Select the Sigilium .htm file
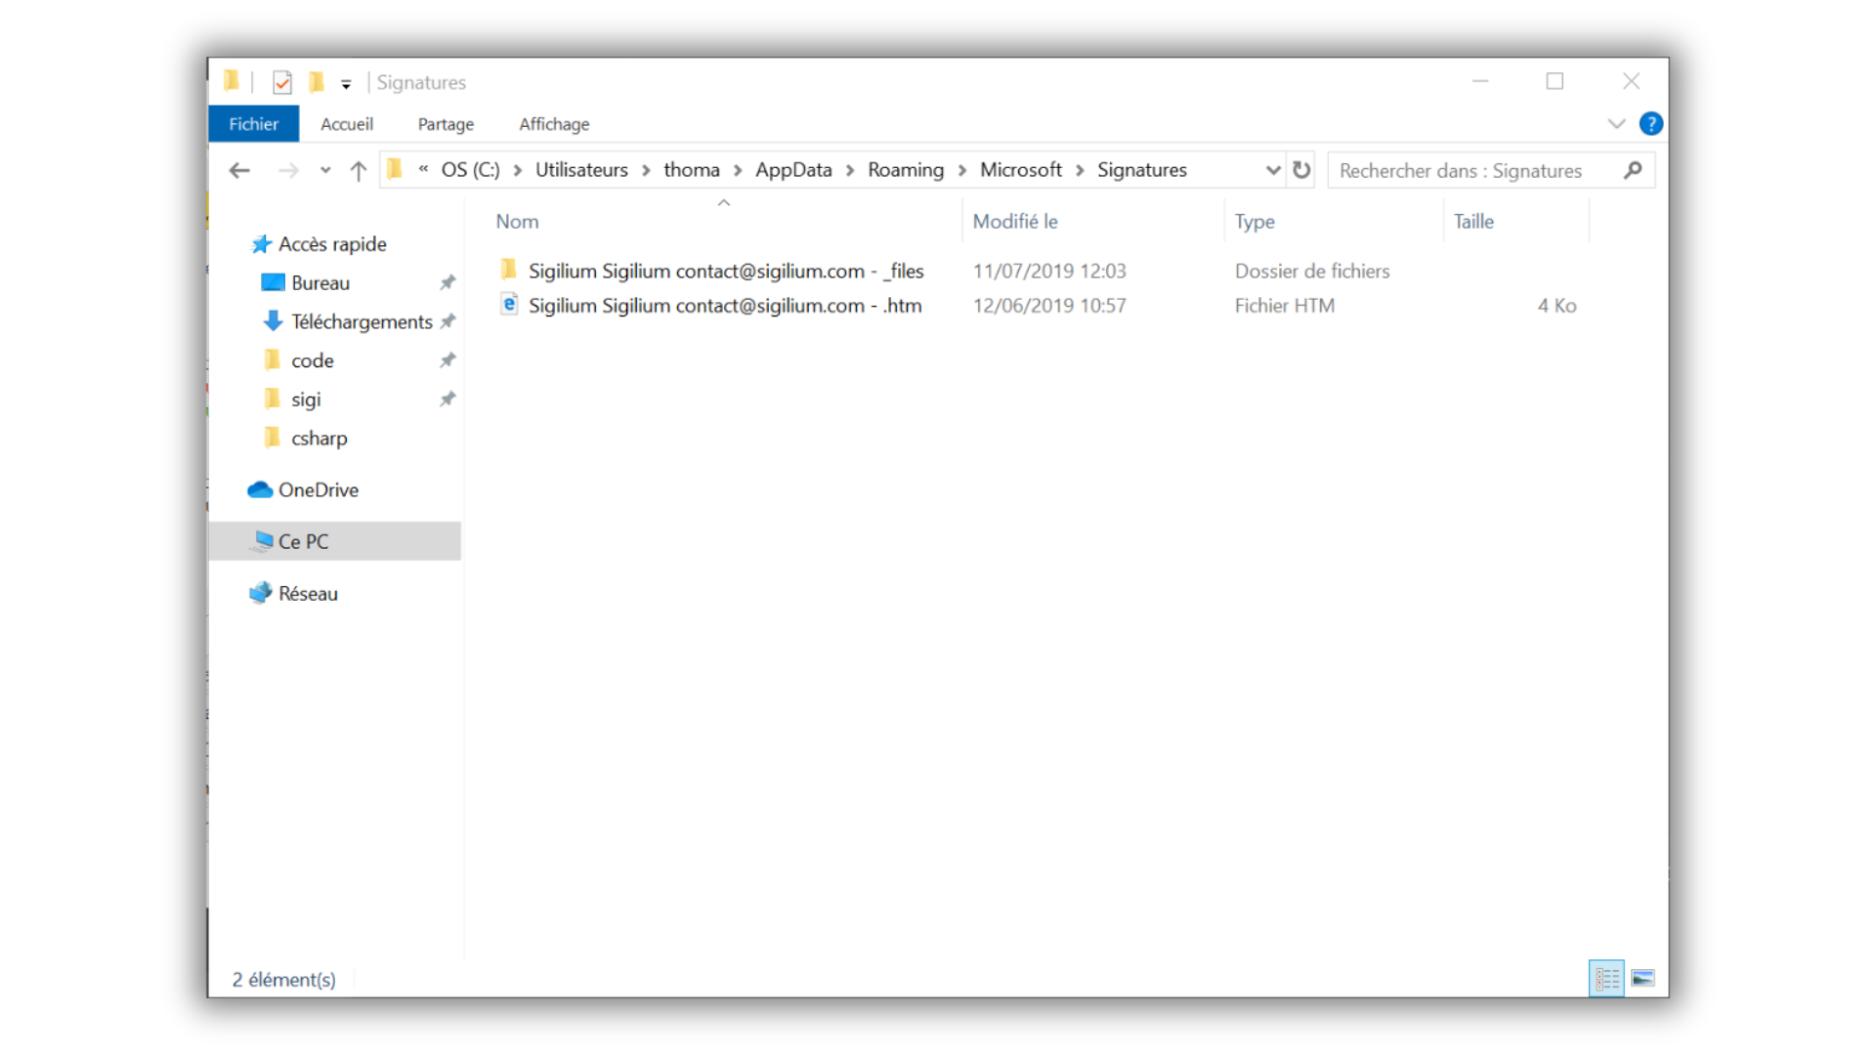This screenshot has width=1876, height=1055. coord(724,306)
